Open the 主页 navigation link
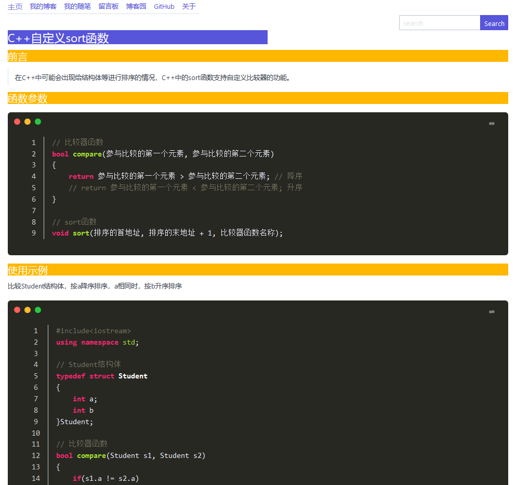 pos(15,7)
